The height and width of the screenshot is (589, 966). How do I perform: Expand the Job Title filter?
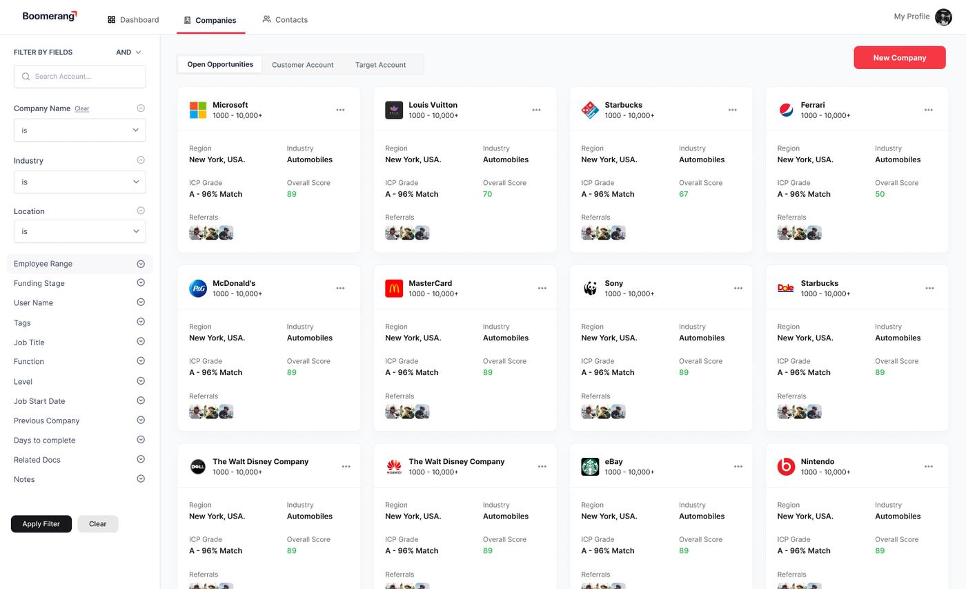(x=141, y=342)
